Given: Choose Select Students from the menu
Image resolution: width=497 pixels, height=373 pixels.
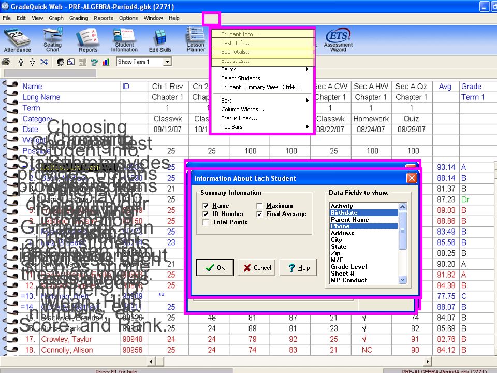Looking at the screenshot, I should pos(263,78).
